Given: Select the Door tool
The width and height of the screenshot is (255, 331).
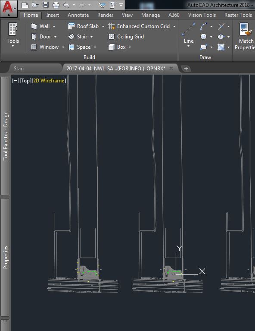Looking at the screenshot, I should pos(41,37).
